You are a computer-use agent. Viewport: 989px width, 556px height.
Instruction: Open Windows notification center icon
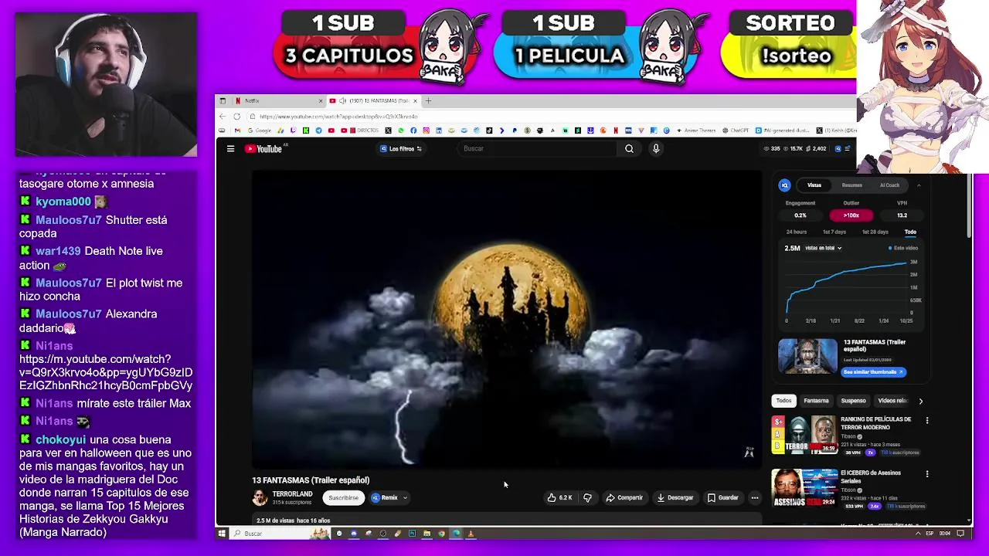pyautogui.click(x=960, y=534)
